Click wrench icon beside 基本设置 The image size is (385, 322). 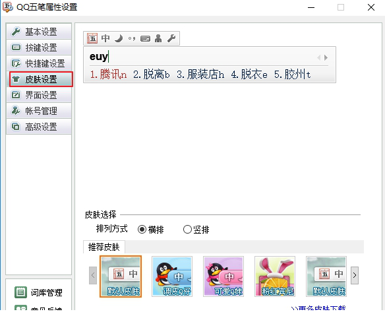16,32
